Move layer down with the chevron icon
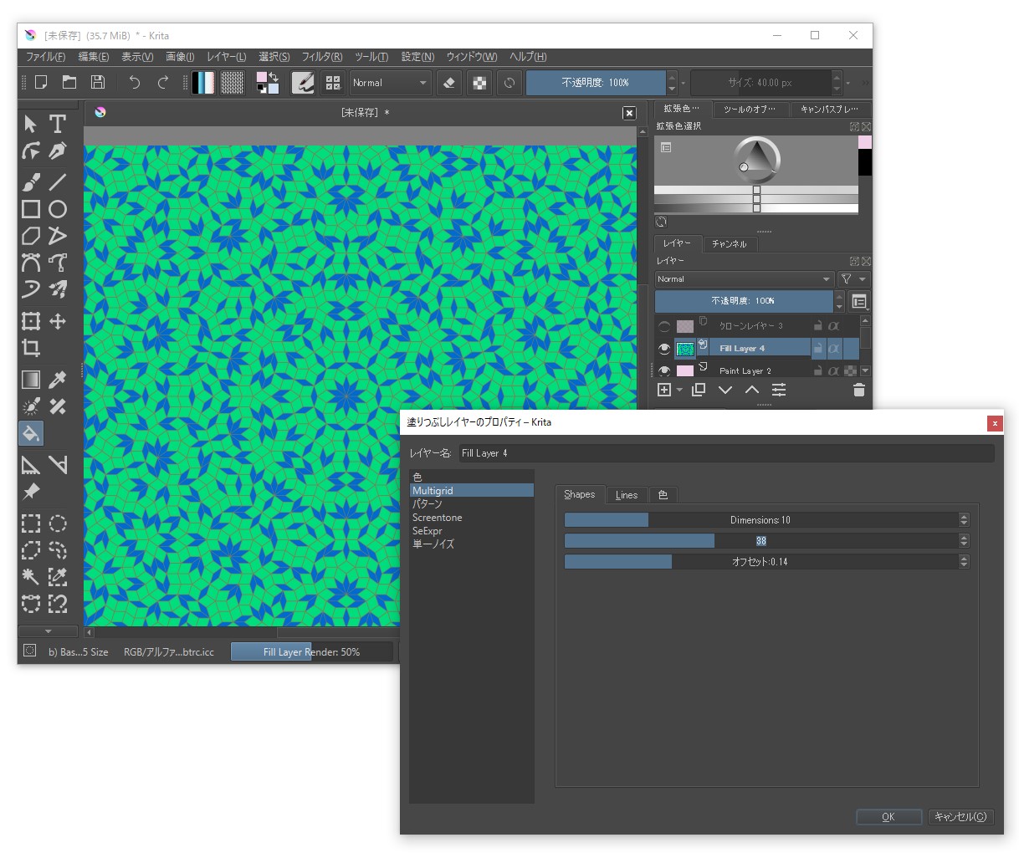 725,390
